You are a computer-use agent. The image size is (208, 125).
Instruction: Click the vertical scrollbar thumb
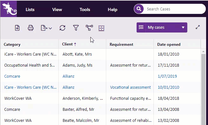(203, 89)
